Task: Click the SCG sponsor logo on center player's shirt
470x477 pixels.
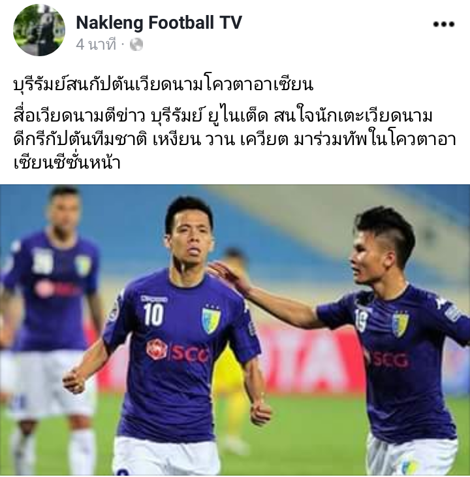Action: point(178,350)
